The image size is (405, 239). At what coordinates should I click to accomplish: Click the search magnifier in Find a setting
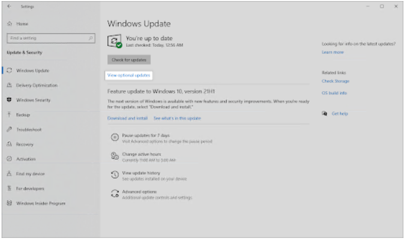point(91,38)
